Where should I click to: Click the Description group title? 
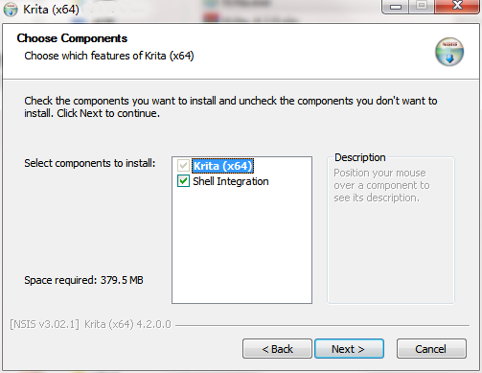pos(360,157)
